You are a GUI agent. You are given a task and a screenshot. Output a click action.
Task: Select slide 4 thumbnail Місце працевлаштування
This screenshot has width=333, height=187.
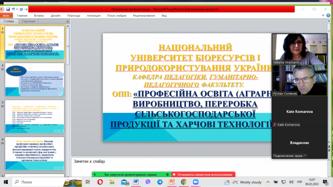[x=35, y=154]
